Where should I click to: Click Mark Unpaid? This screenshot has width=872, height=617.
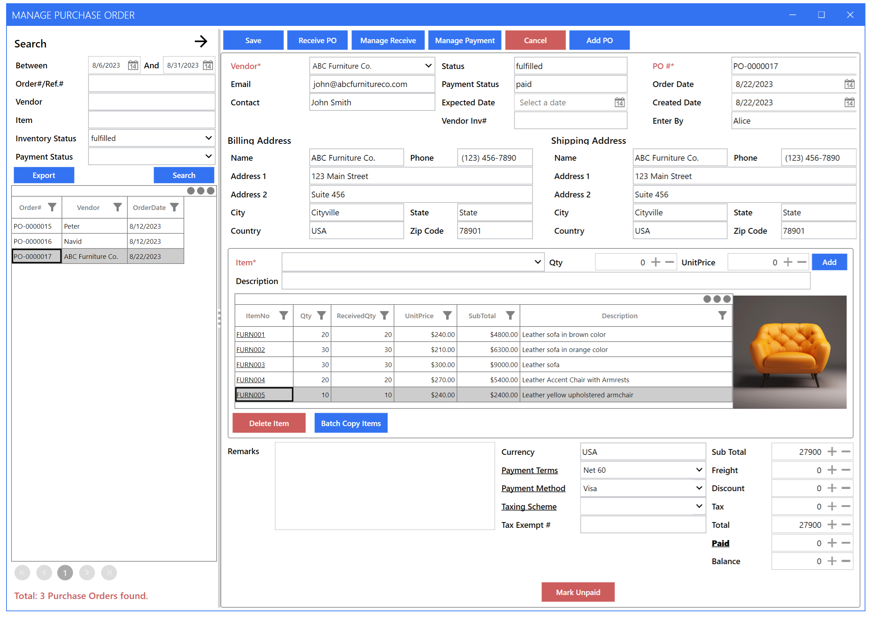pos(578,592)
